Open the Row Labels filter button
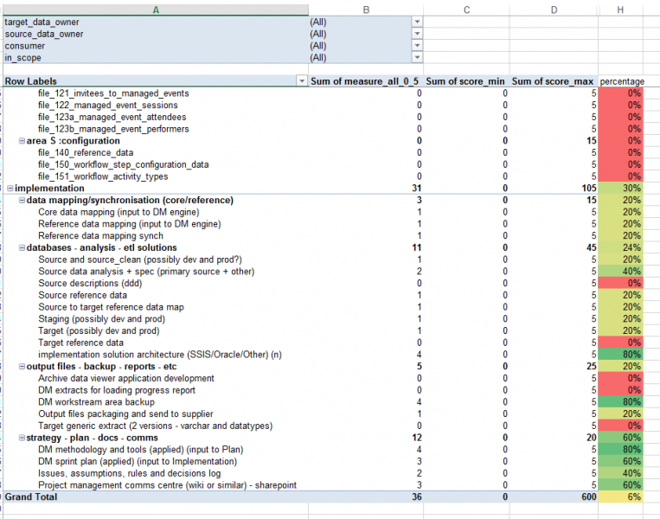 pyautogui.click(x=302, y=81)
